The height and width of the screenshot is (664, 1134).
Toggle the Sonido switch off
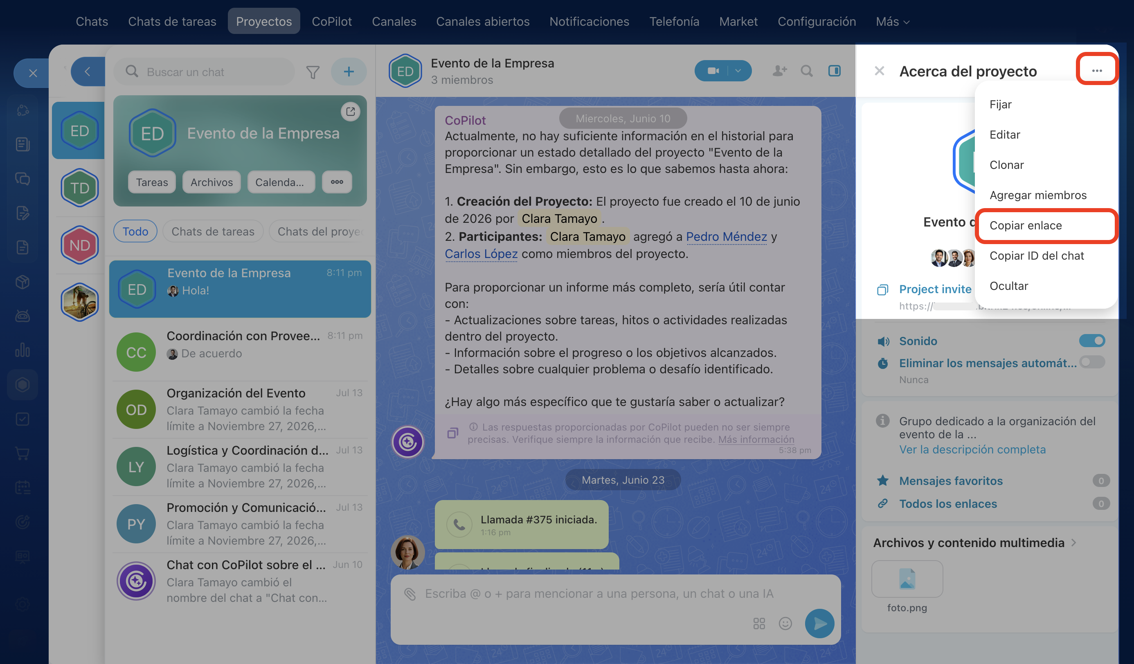pos(1092,341)
